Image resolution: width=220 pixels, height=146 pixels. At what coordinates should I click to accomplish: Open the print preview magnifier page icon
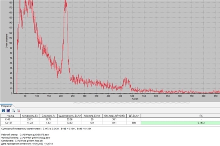13,111
